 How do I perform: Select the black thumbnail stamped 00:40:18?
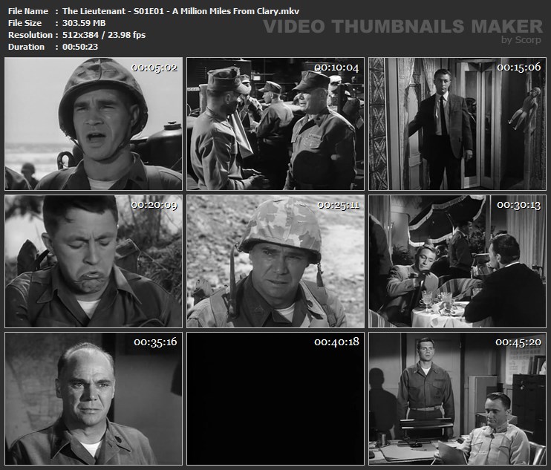275,399
